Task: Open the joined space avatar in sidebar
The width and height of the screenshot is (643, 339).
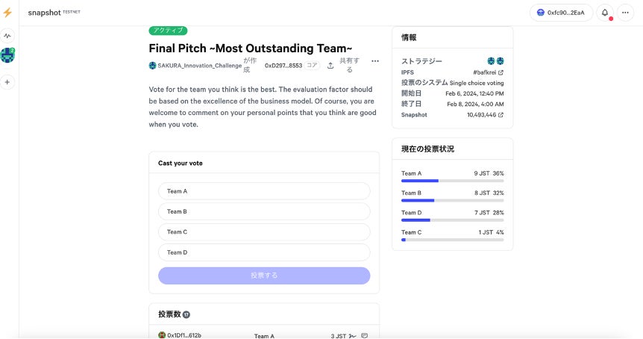Action: (7, 55)
